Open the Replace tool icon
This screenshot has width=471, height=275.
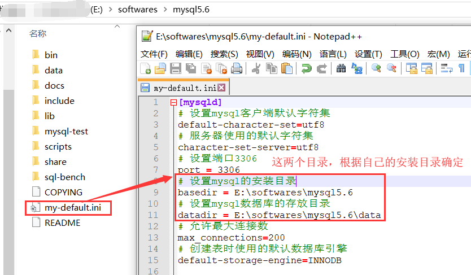point(357,68)
